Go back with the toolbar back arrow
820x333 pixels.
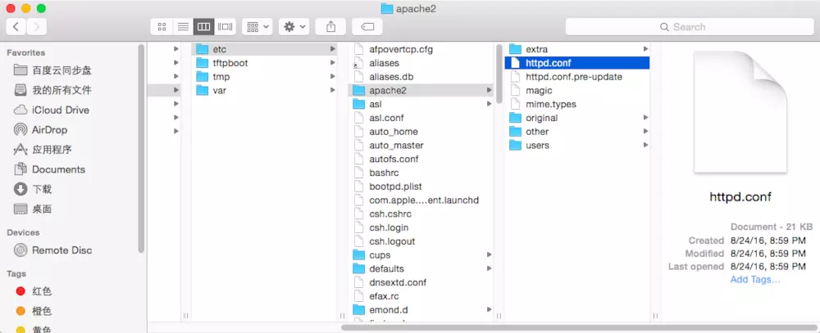[16, 27]
